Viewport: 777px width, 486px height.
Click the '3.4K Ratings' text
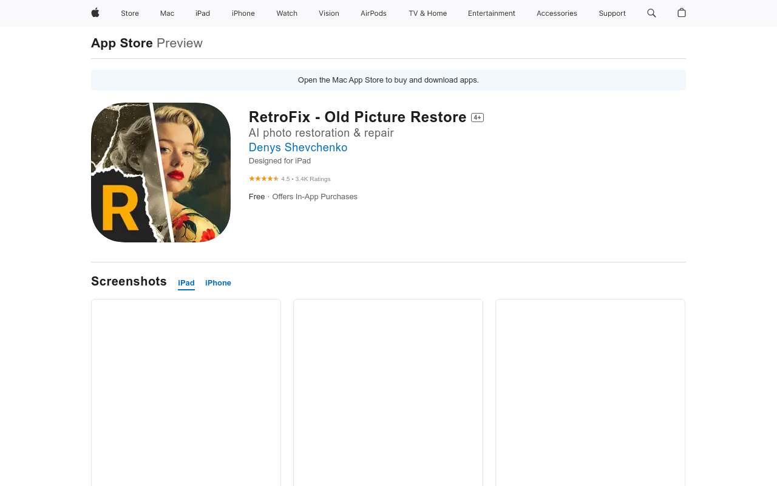point(313,179)
